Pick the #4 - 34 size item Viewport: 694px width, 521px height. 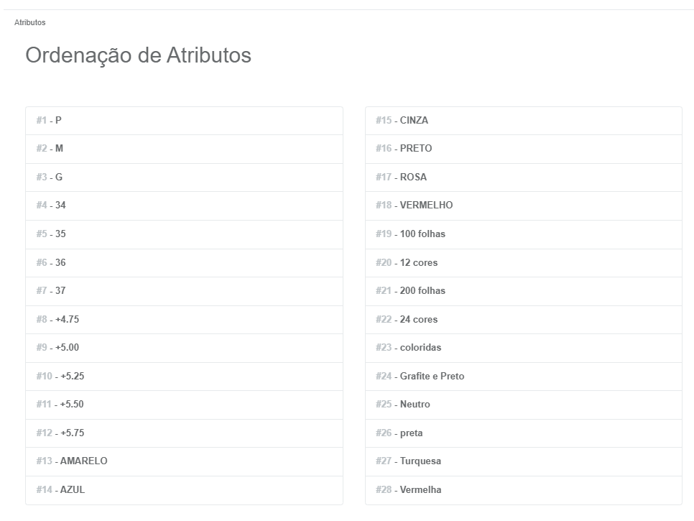pos(184,206)
